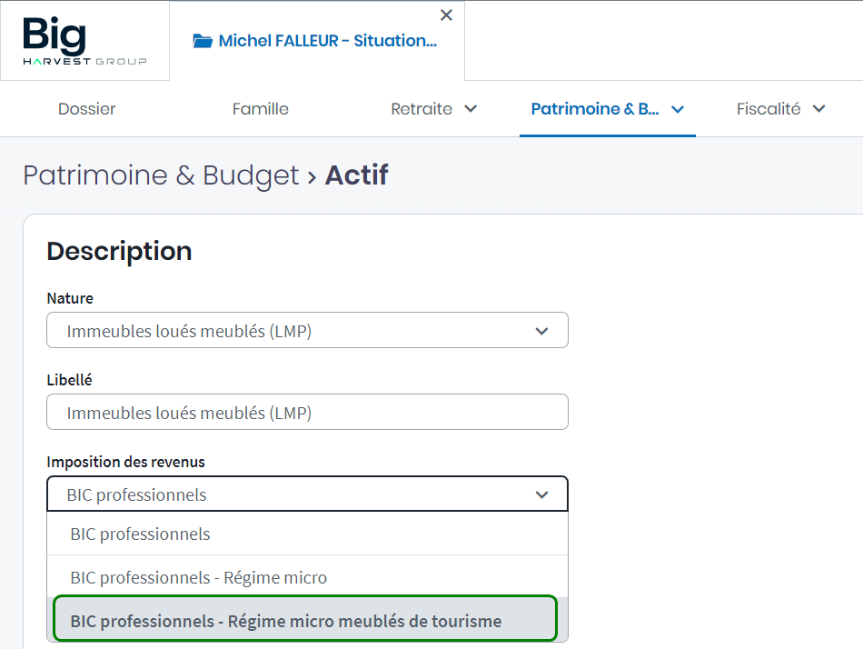Click the Big Harvest Group logo
Image resolution: width=863 pixels, height=649 pixels.
coord(84,42)
